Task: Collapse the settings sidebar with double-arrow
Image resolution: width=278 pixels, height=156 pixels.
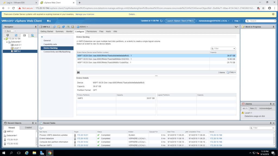Action: click(42, 37)
